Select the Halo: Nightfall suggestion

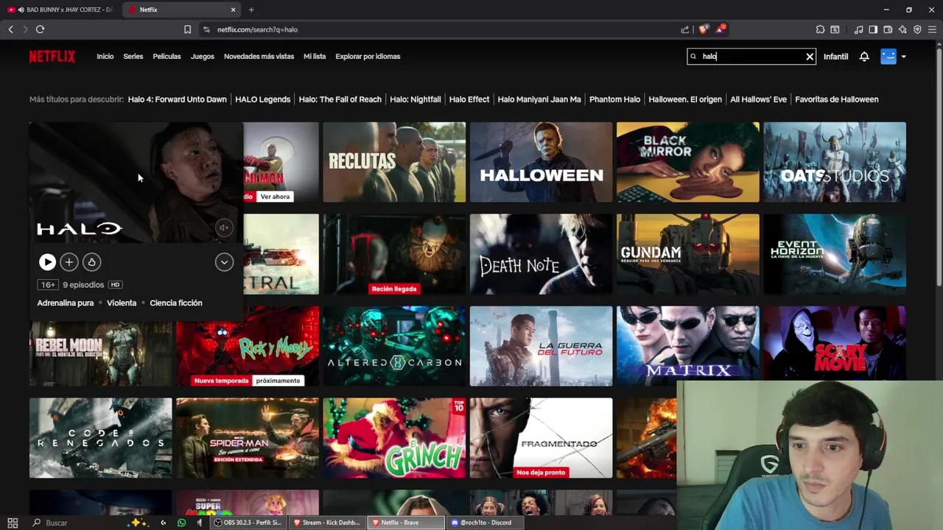[x=416, y=99]
